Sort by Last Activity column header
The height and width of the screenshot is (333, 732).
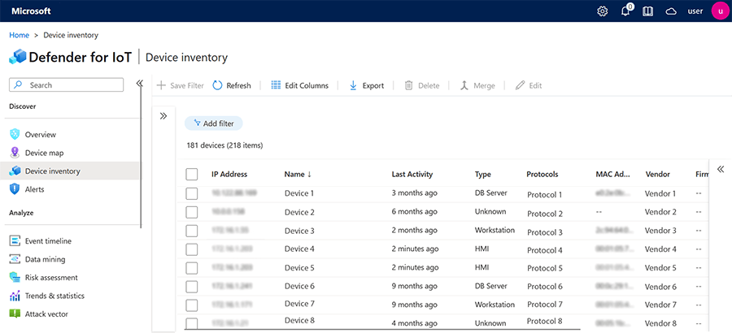(412, 175)
